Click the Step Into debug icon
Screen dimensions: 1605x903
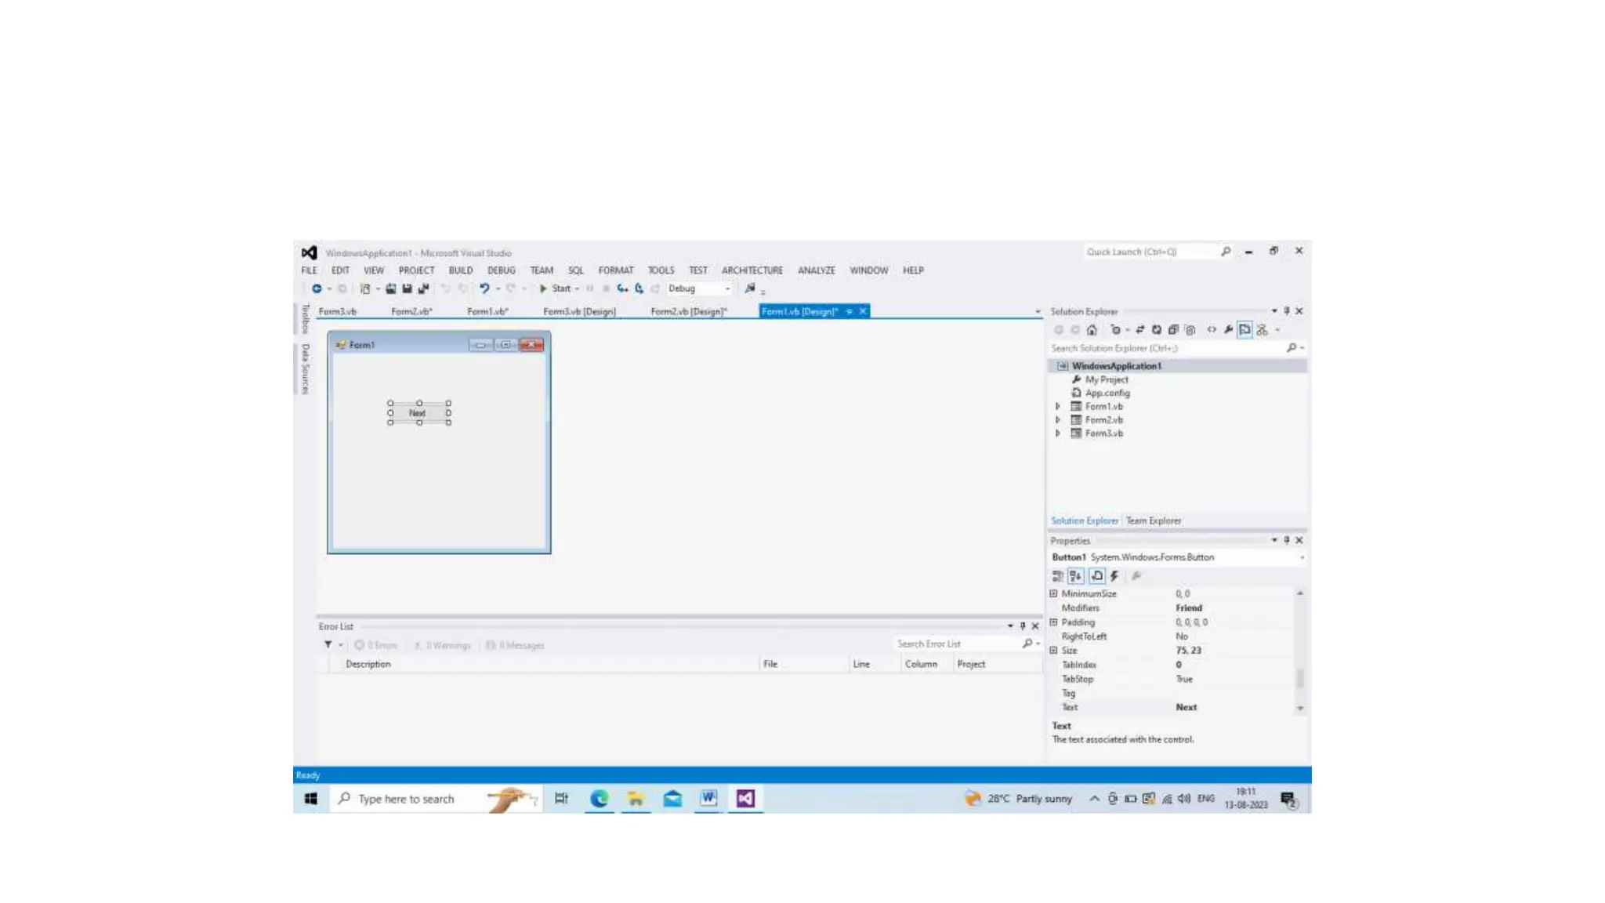click(622, 288)
